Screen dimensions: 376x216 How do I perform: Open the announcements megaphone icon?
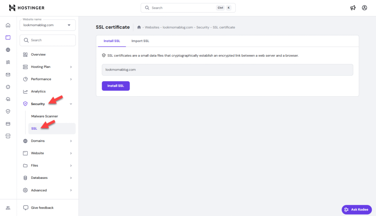point(353,8)
